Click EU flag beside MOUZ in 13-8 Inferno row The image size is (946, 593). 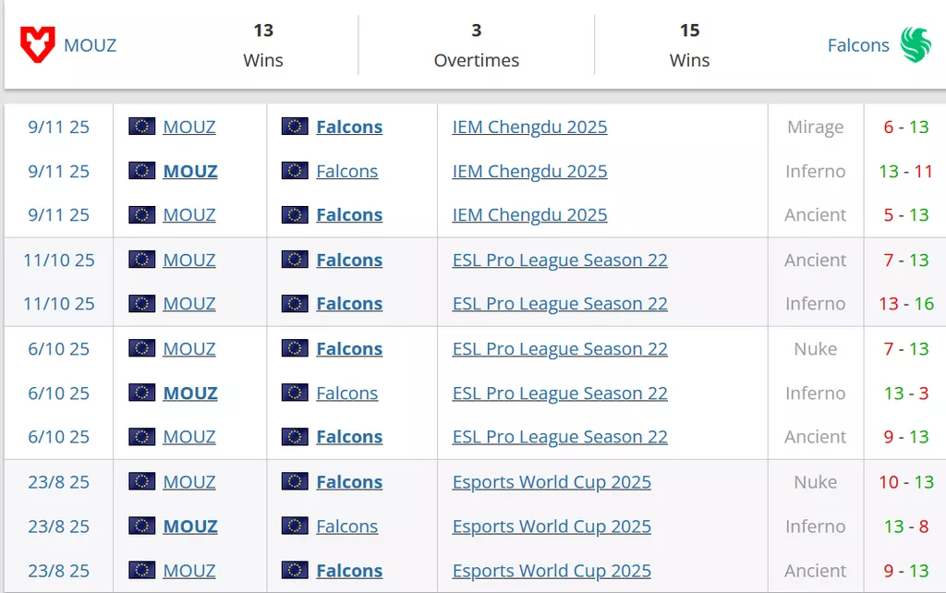(141, 526)
